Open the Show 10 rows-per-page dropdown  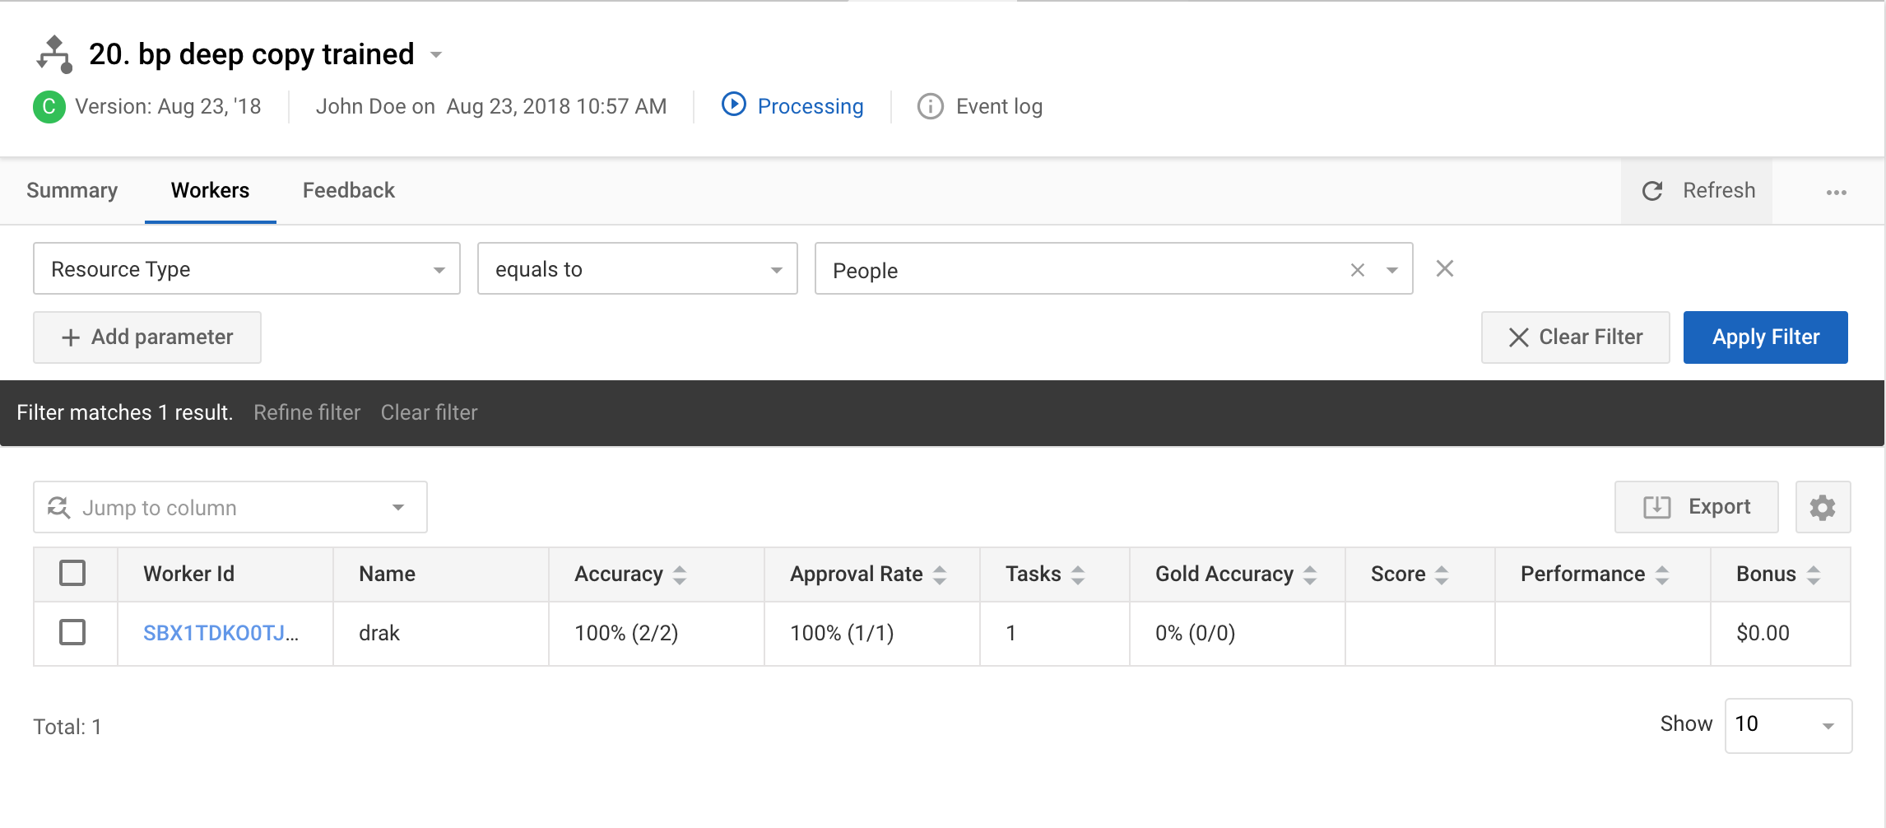coord(1788,725)
